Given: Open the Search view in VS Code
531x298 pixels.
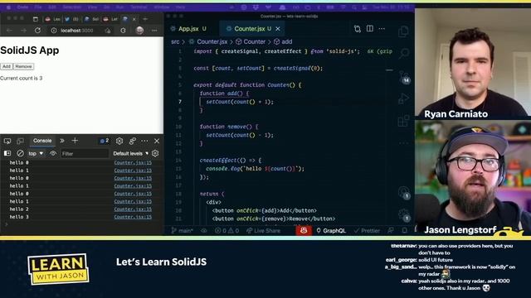Looking at the screenshot, I should point(404,53).
